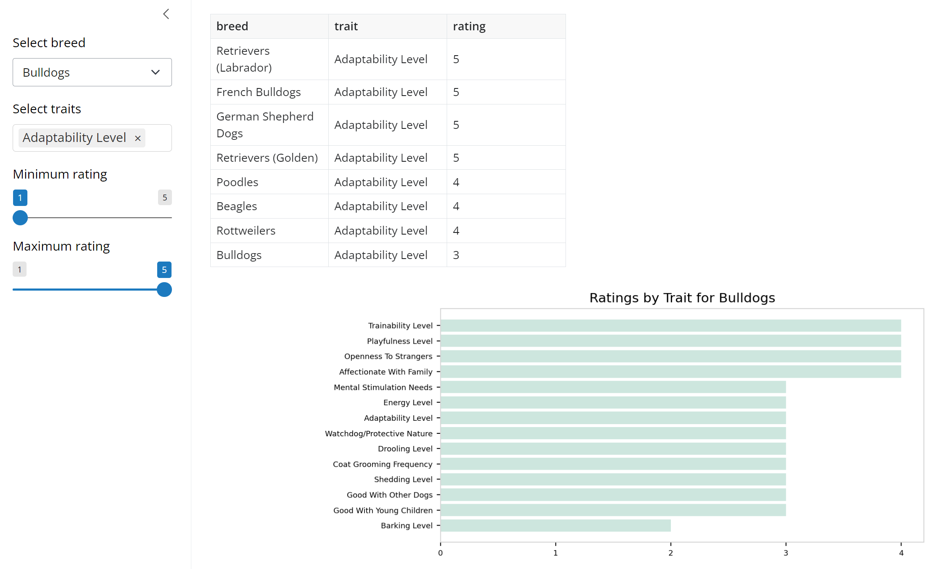Click the rating column header
This screenshot has height=569, width=941.
pos(469,26)
